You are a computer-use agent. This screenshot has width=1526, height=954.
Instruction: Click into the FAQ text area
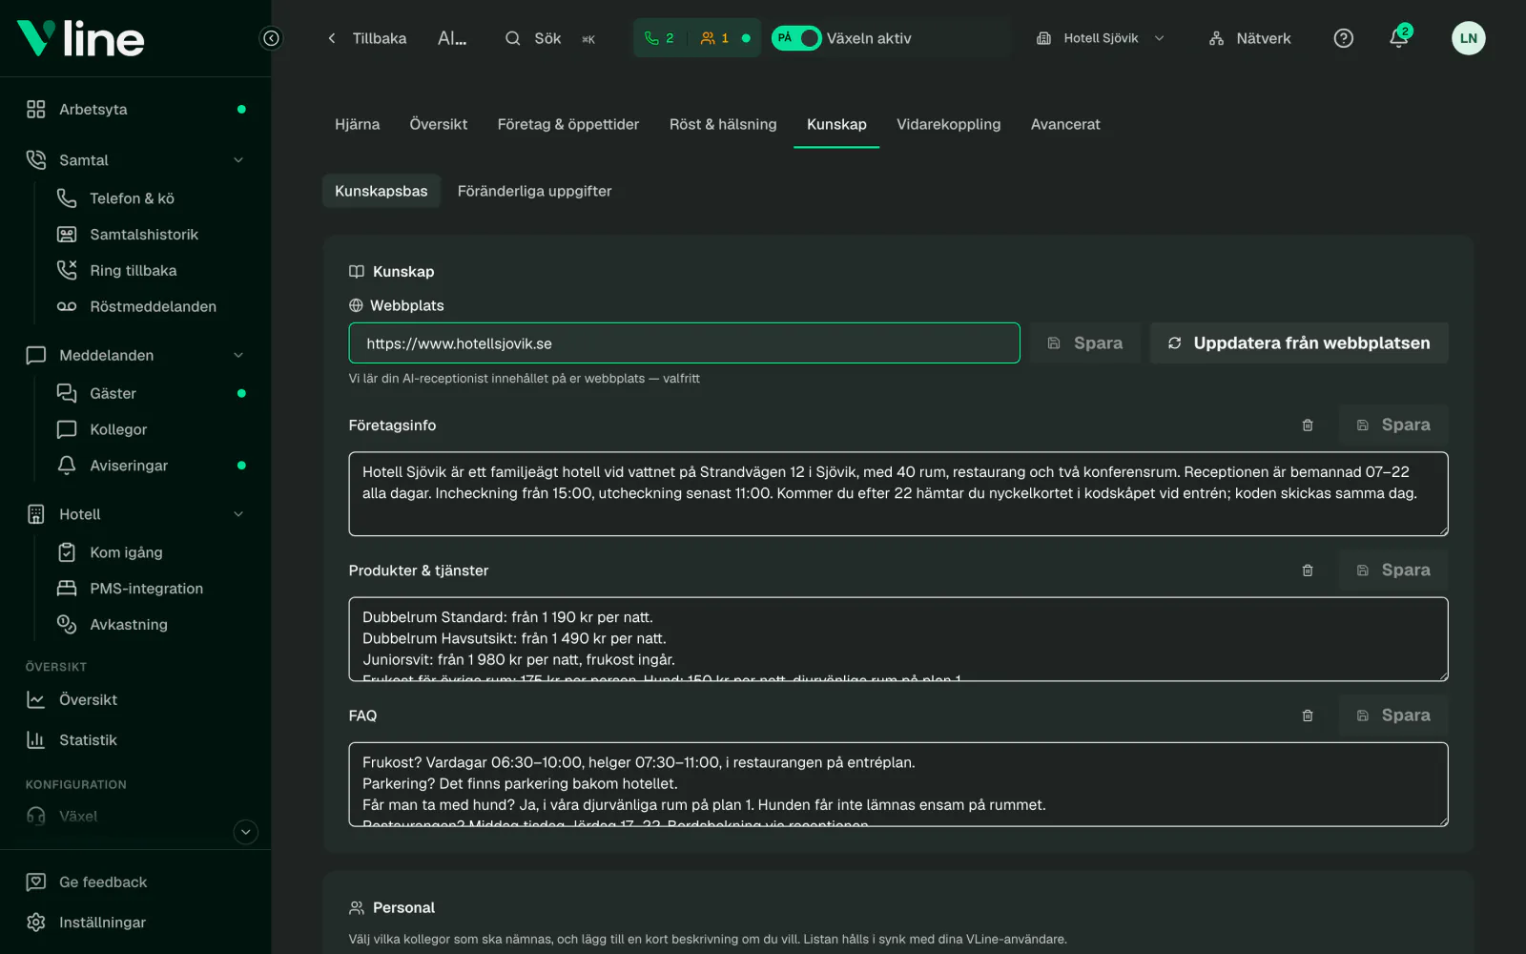[898, 785]
